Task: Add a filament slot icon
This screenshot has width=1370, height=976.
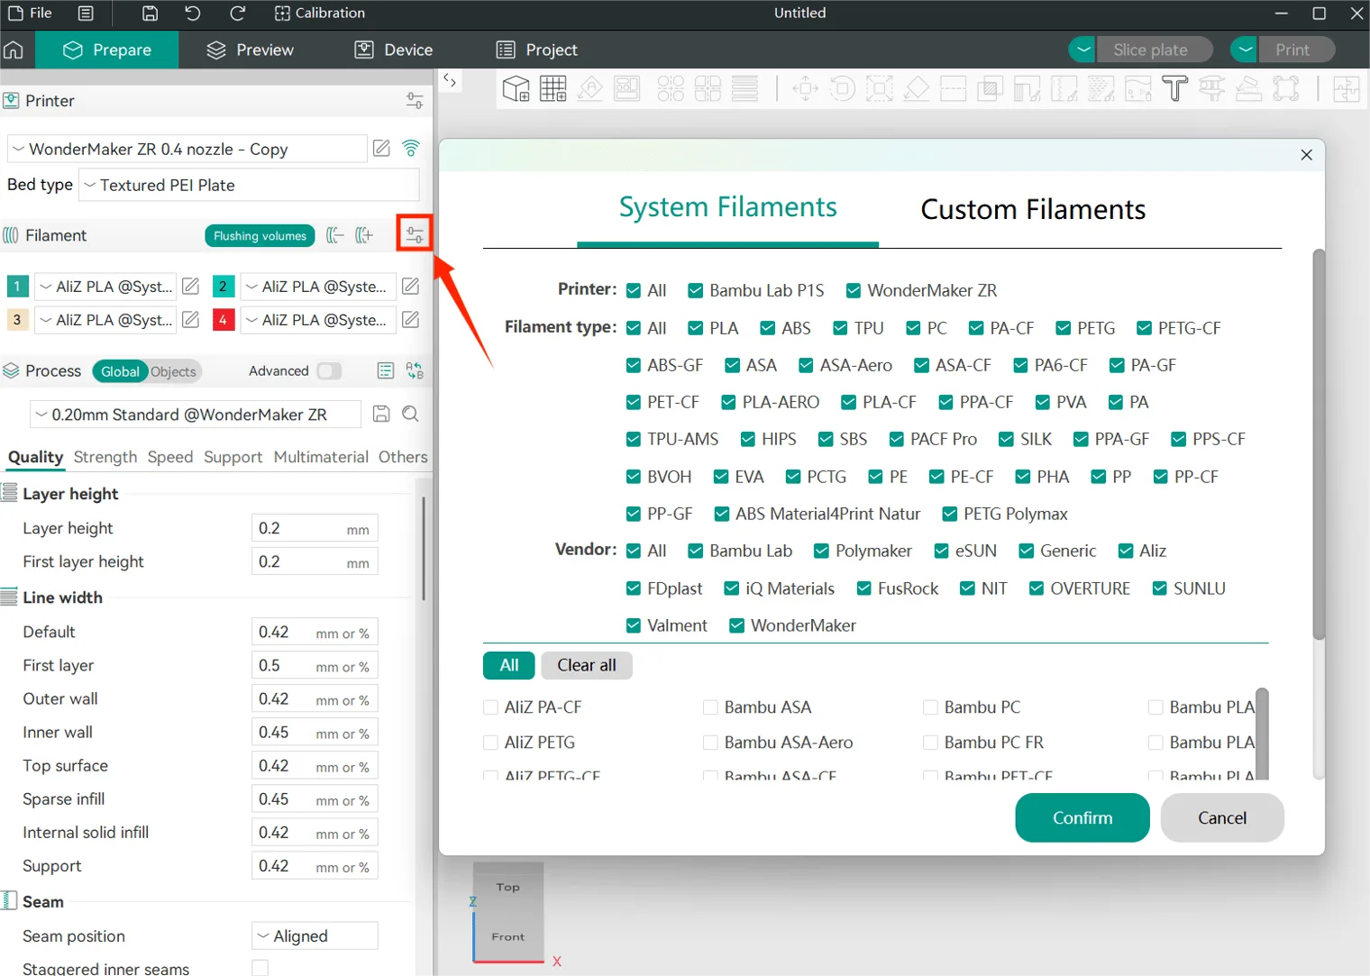Action: 364,235
